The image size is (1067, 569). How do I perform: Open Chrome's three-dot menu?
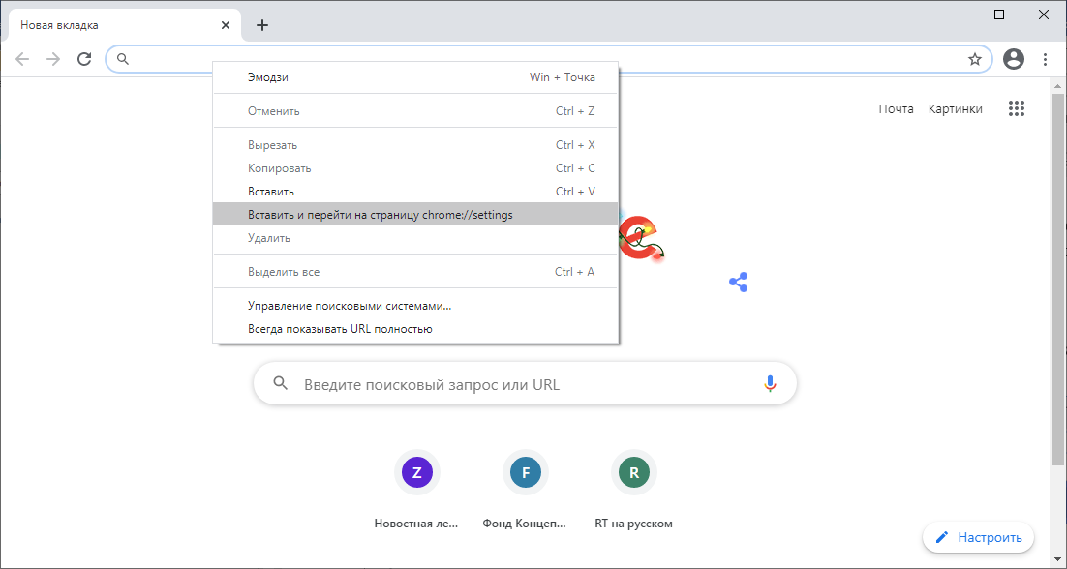point(1046,59)
